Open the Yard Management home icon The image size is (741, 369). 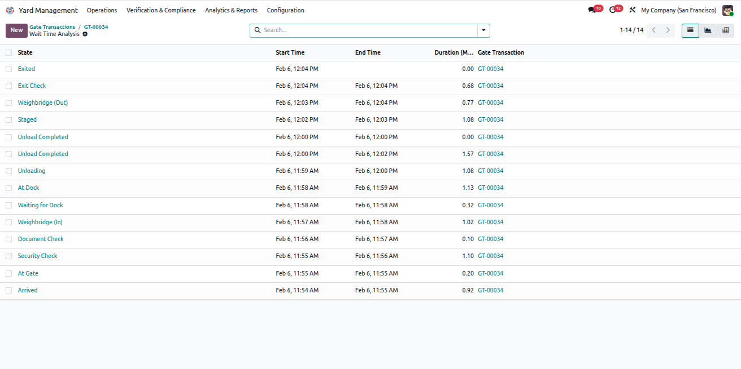(10, 10)
